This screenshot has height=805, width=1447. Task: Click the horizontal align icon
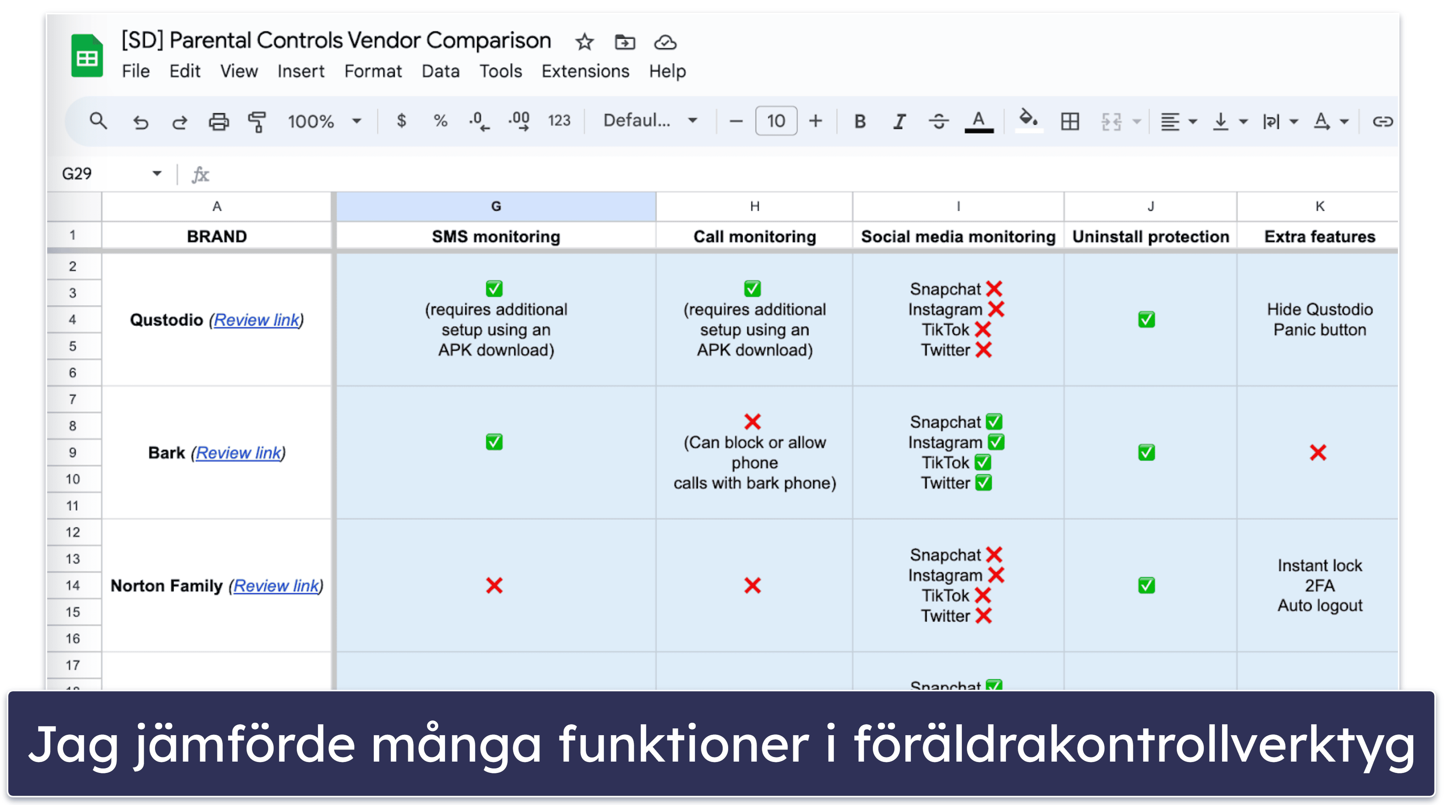[x=1170, y=121]
